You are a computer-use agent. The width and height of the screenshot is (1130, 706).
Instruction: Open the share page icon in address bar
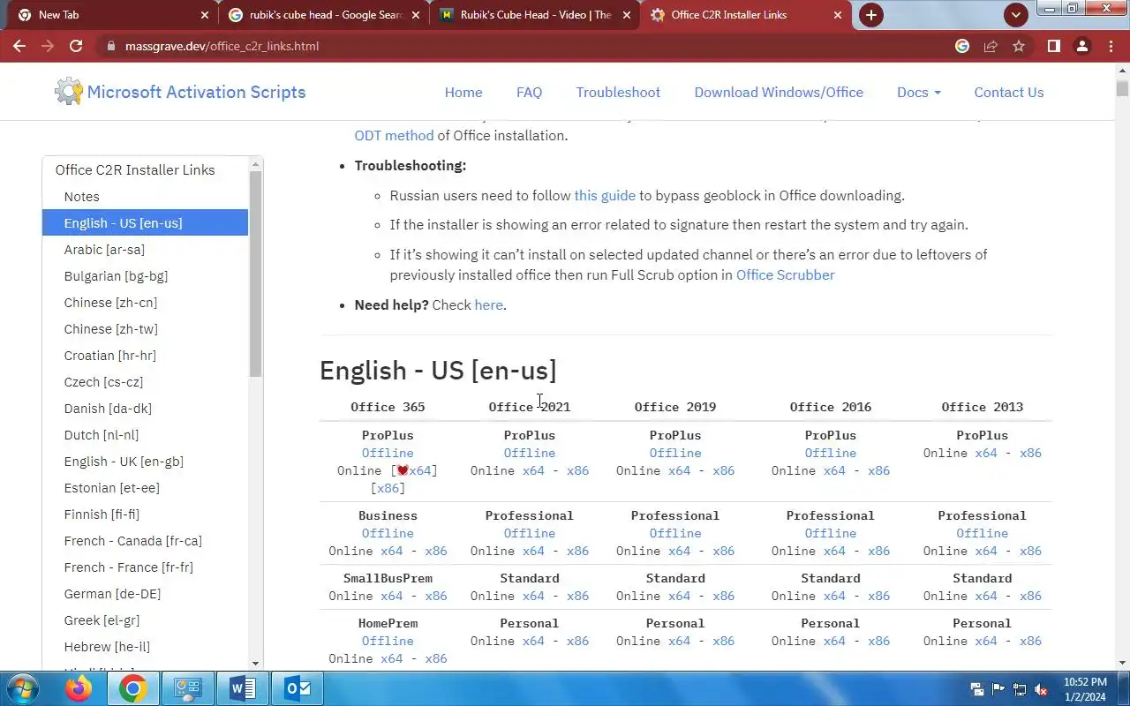(x=991, y=46)
